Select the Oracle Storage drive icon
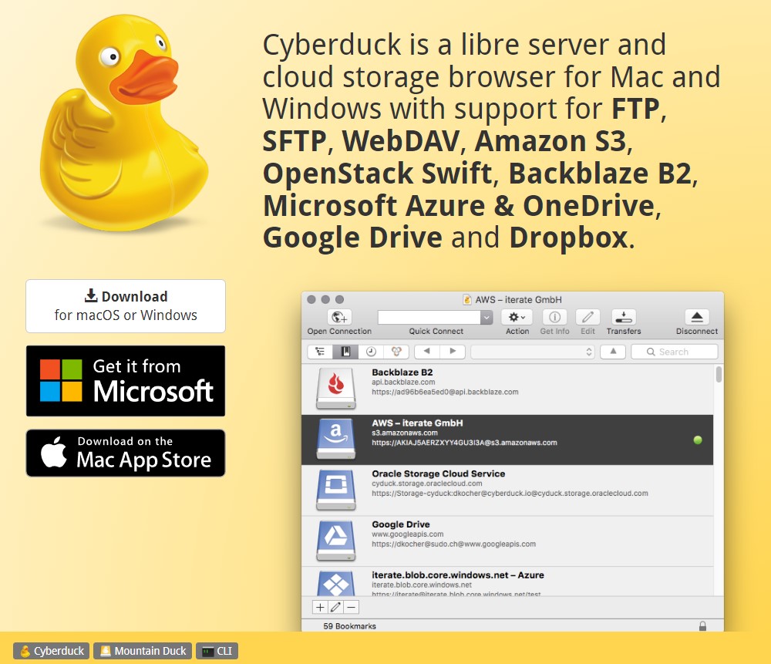 pos(336,490)
